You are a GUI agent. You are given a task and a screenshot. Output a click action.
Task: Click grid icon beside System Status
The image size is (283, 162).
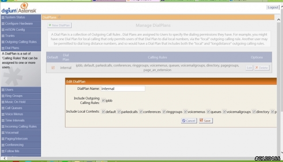pyautogui.click(x=3, y=18)
